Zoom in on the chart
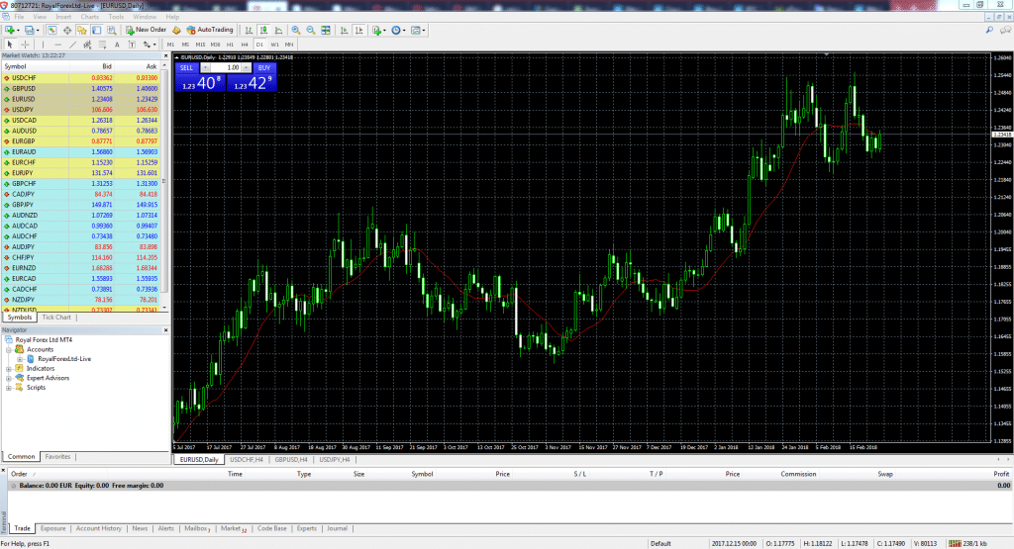This screenshot has width=1014, height=549. pos(295,30)
